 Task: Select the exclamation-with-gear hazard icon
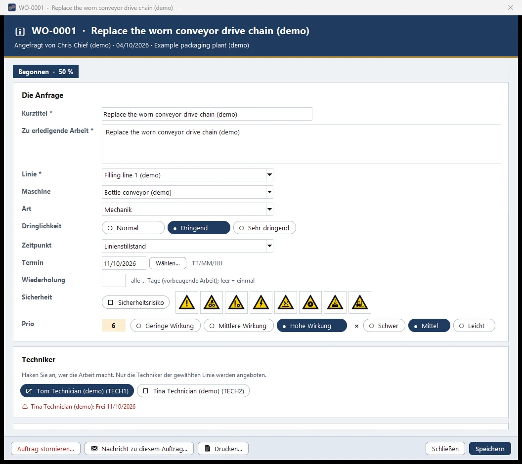click(236, 302)
